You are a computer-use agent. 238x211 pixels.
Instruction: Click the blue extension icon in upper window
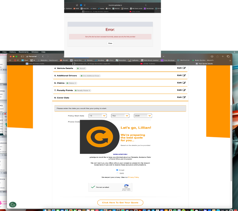click(81, 5)
